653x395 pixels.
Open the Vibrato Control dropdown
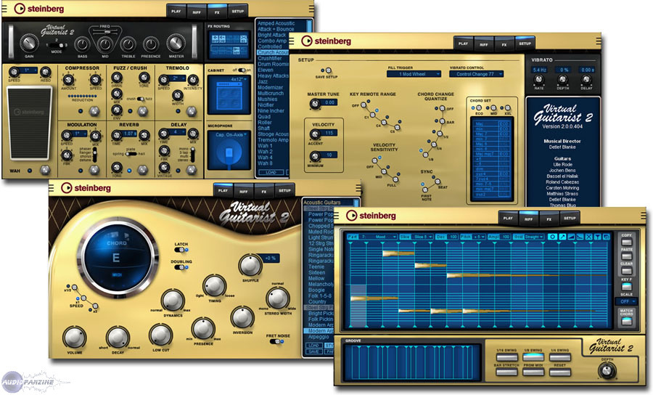tap(476, 74)
